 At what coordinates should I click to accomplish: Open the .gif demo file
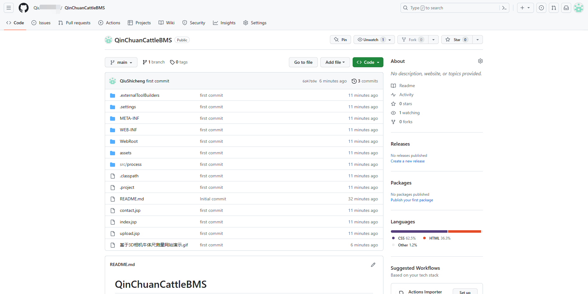[x=154, y=245]
